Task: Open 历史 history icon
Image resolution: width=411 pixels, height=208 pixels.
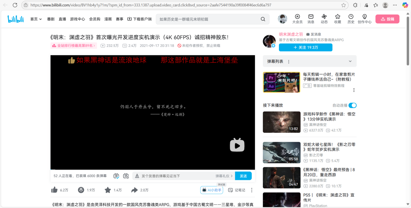Action: (351, 19)
